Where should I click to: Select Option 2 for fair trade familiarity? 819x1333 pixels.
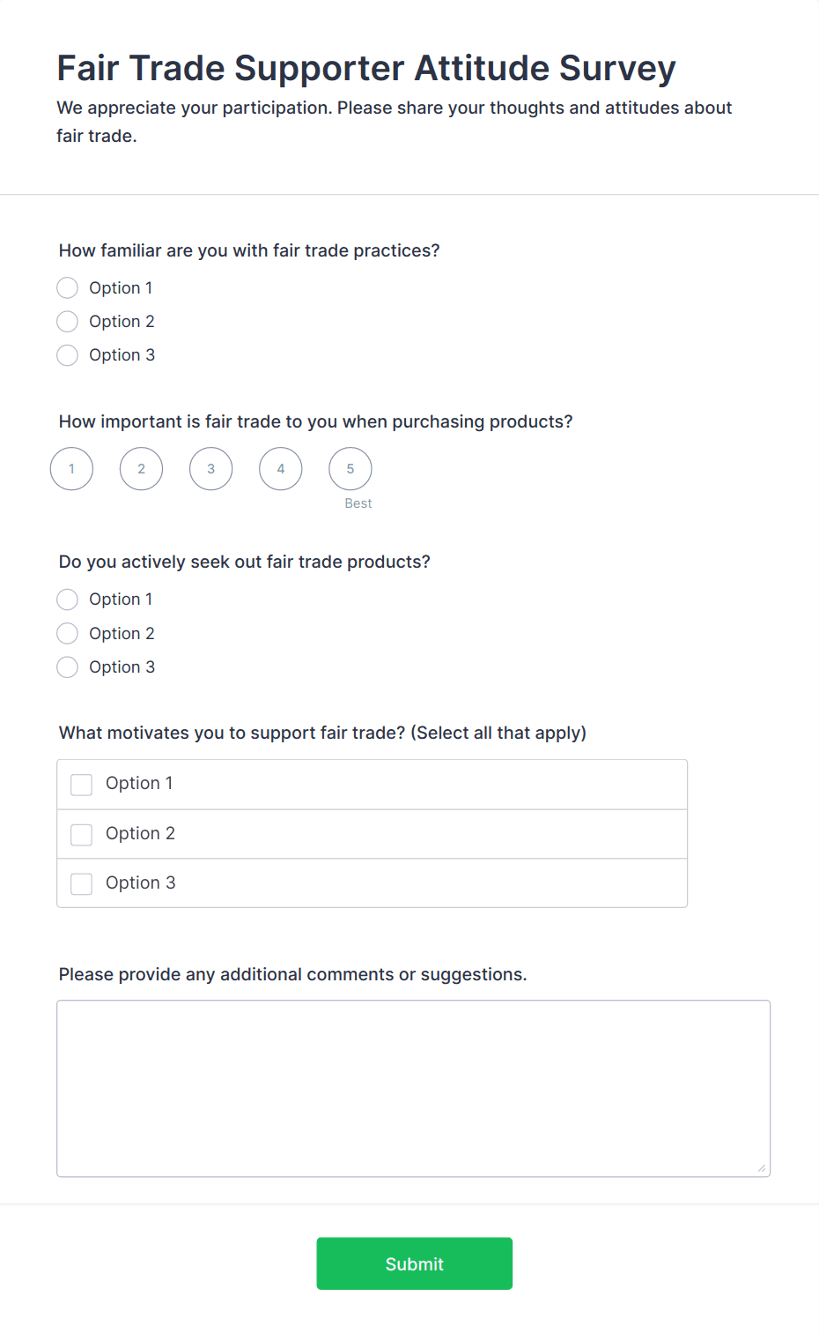(68, 322)
